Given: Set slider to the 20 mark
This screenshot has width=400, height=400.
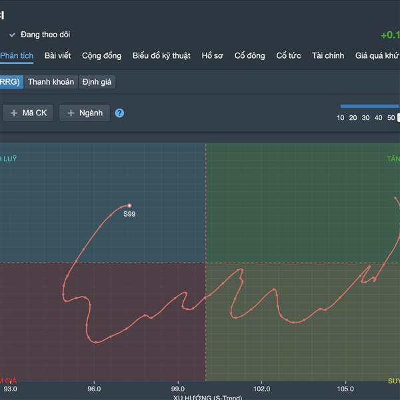Looking at the screenshot, I should point(353,118).
